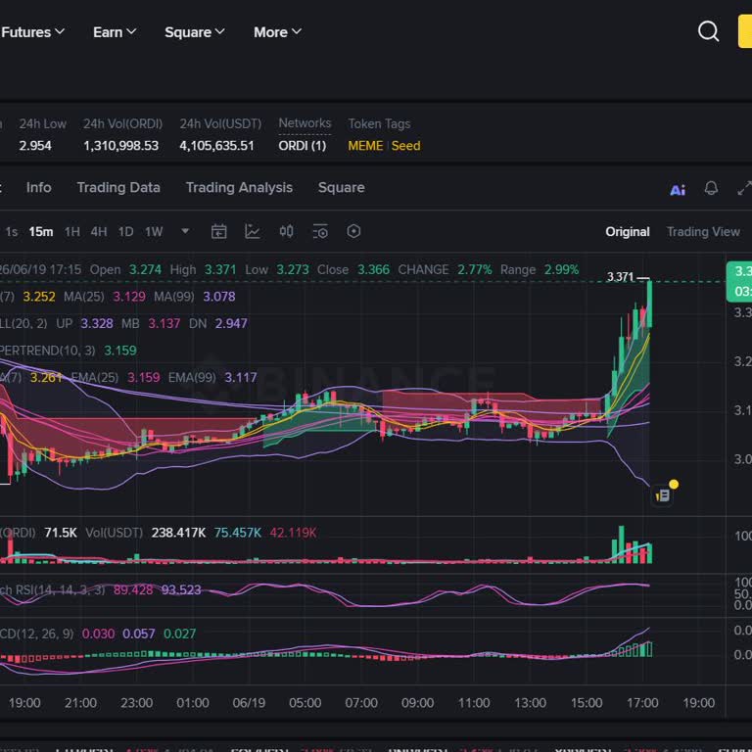Select the 1H time interval
The image size is (752, 752).
click(x=71, y=232)
